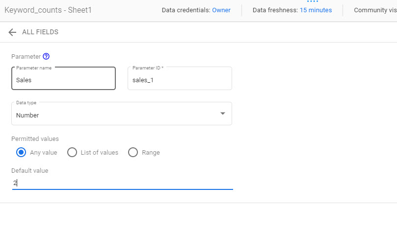Click the Parameter ID field with sales_1

pyautogui.click(x=180, y=78)
